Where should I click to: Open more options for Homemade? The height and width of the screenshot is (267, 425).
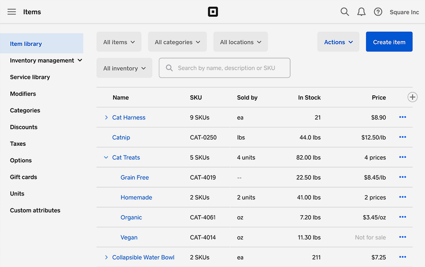point(402,197)
